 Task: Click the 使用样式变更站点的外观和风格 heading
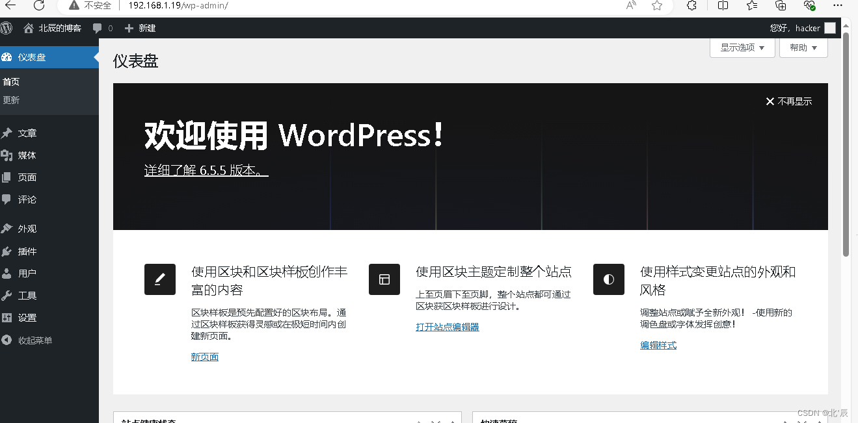point(718,281)
